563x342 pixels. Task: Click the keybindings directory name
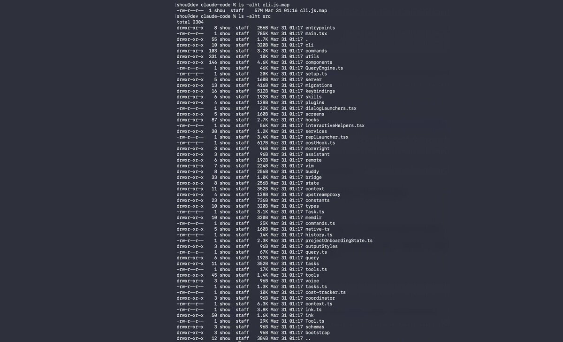click(320, 91)
